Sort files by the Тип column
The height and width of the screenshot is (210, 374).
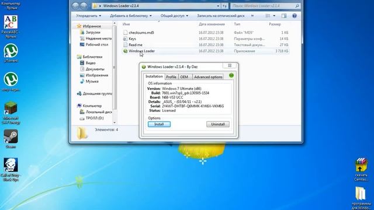[237, 24]
